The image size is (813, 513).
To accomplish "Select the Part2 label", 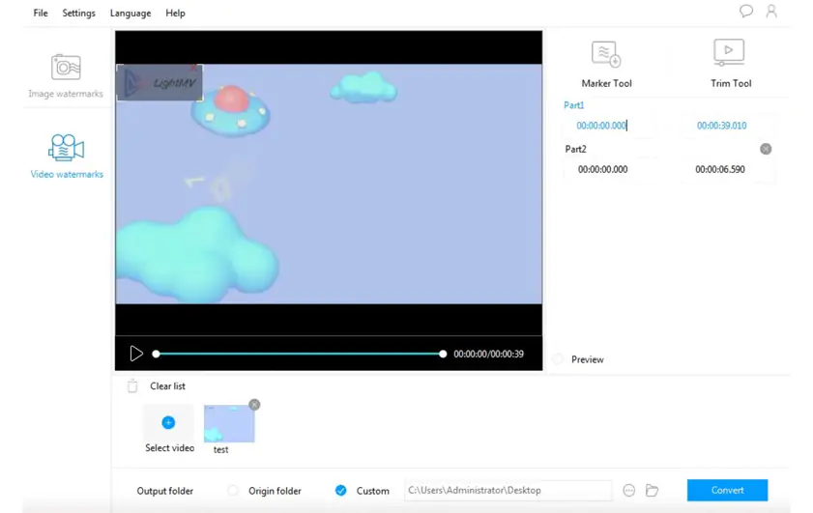I will [575, 149].
